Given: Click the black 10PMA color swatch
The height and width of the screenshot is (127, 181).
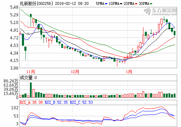Looking at the screenshot, I should pyautogui.click(x=121, y=4).
